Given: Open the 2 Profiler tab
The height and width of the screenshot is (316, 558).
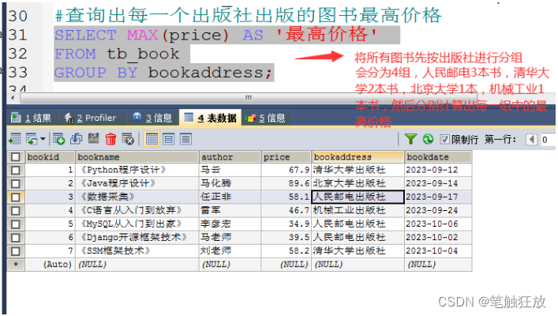Looking at the screenshot, I should [91, 118].
